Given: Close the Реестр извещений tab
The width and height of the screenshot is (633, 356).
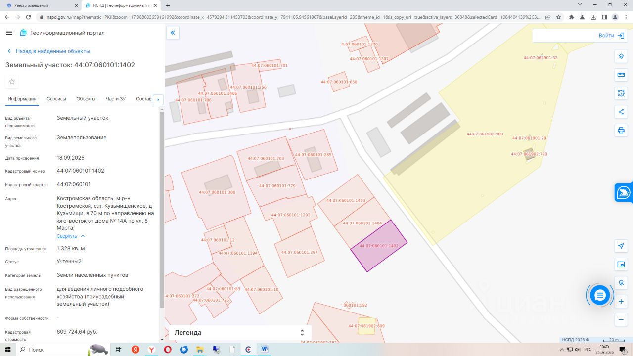Looking at the screenshot, I should pyautogui.click(x=76, y=5).
